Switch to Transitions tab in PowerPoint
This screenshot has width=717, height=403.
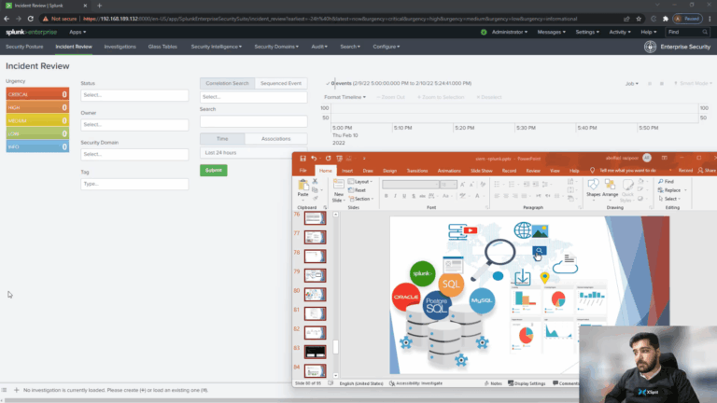[417, 171]
